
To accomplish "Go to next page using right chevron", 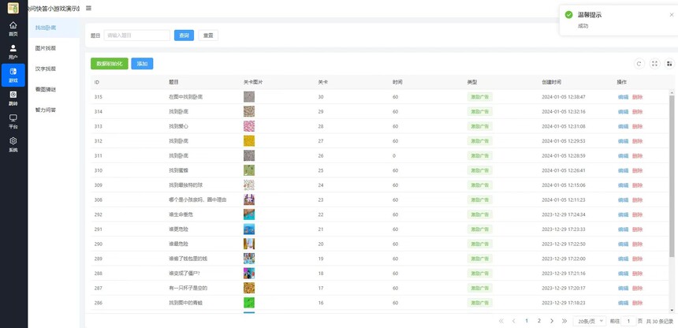I will point(552,322).
